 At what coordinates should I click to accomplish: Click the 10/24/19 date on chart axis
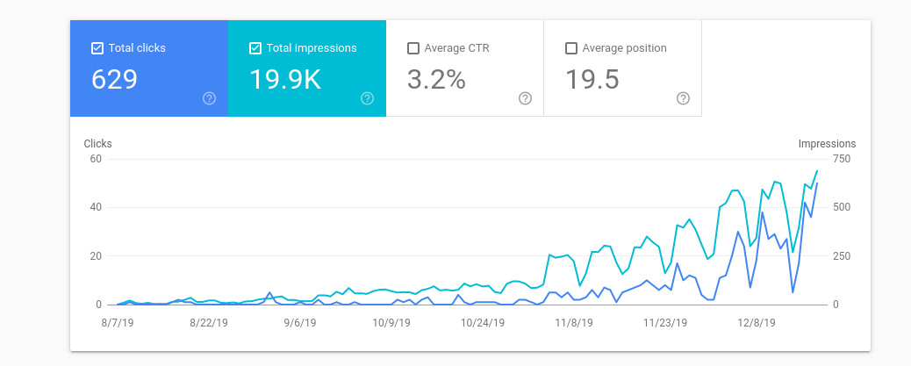pyautogui.click(x=482, y=322)
